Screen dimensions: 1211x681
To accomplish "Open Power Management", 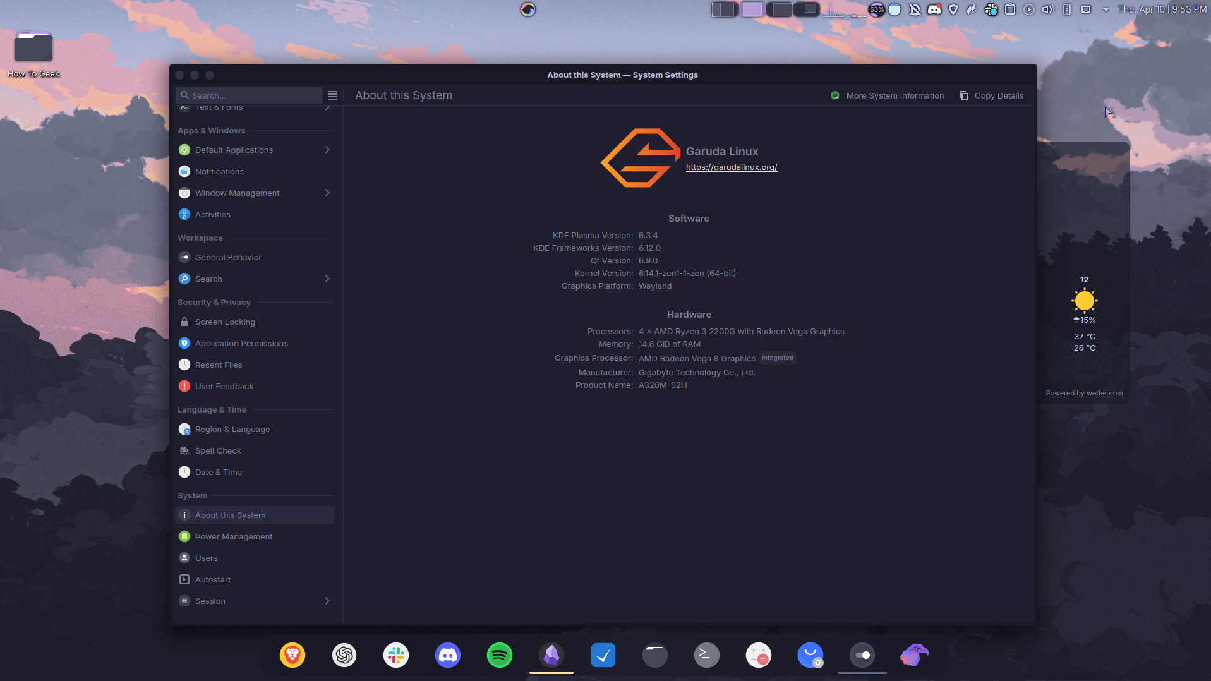I will pos(255,536).
